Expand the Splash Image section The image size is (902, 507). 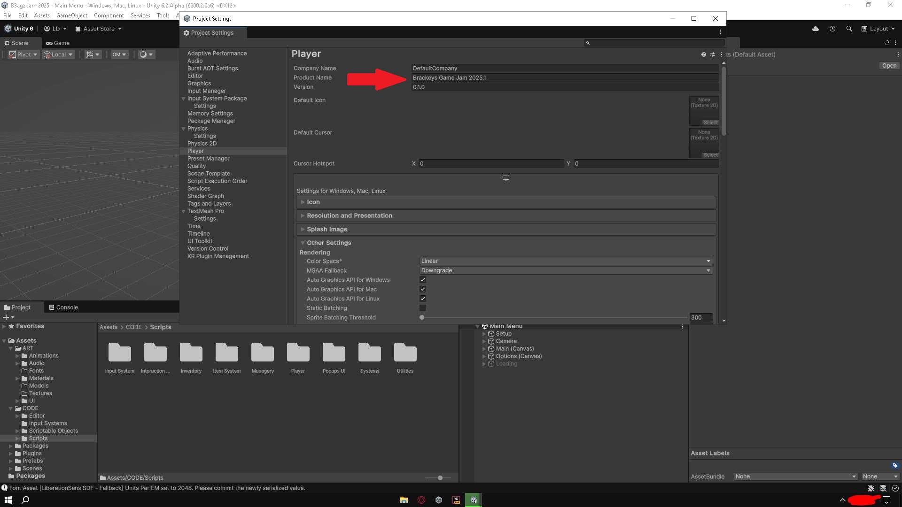click(506, 229)
